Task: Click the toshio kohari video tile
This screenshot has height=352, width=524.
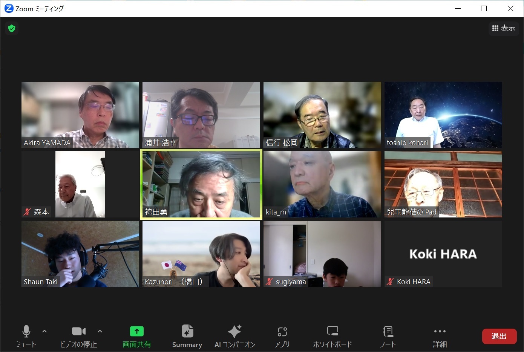Action: click(x=443, y=115)
